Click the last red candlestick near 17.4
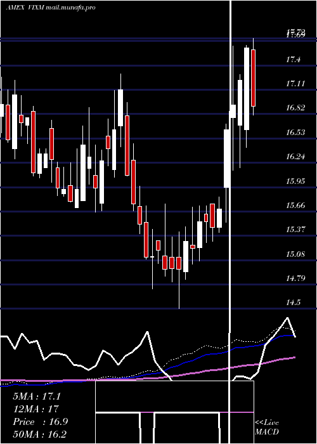Screen dimensions: 317x444 click(254, 78)
